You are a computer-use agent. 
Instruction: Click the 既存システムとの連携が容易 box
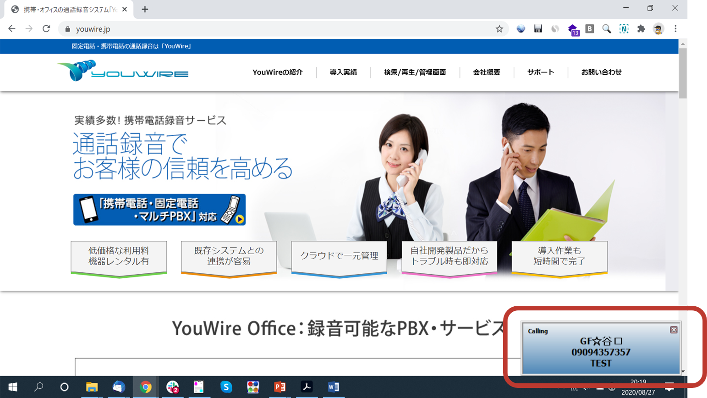click(229, 259)
